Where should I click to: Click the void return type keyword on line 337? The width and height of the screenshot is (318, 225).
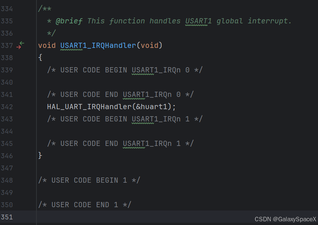(47, 45)
